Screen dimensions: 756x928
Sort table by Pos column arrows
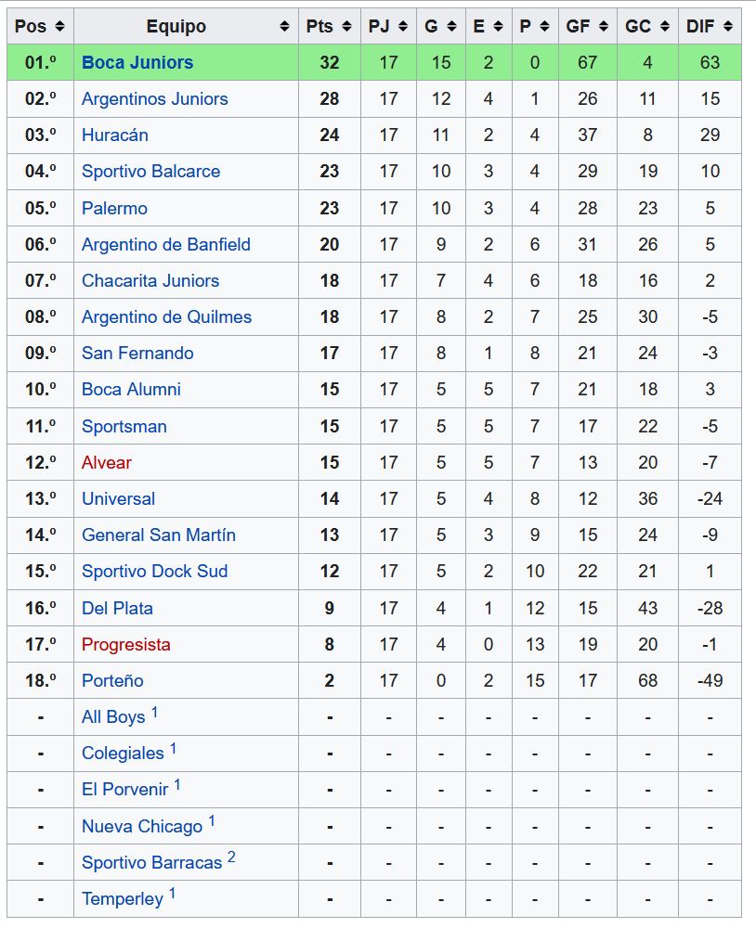[59, 26]
